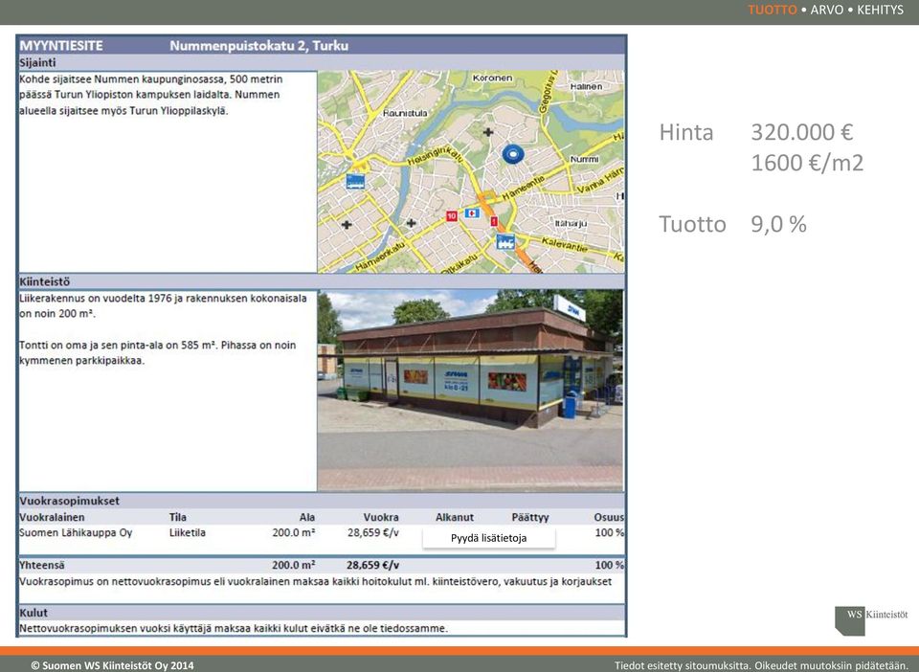Open the WS Kiinteistöt logo
919x672 pixels.
[x=871, y=620]
